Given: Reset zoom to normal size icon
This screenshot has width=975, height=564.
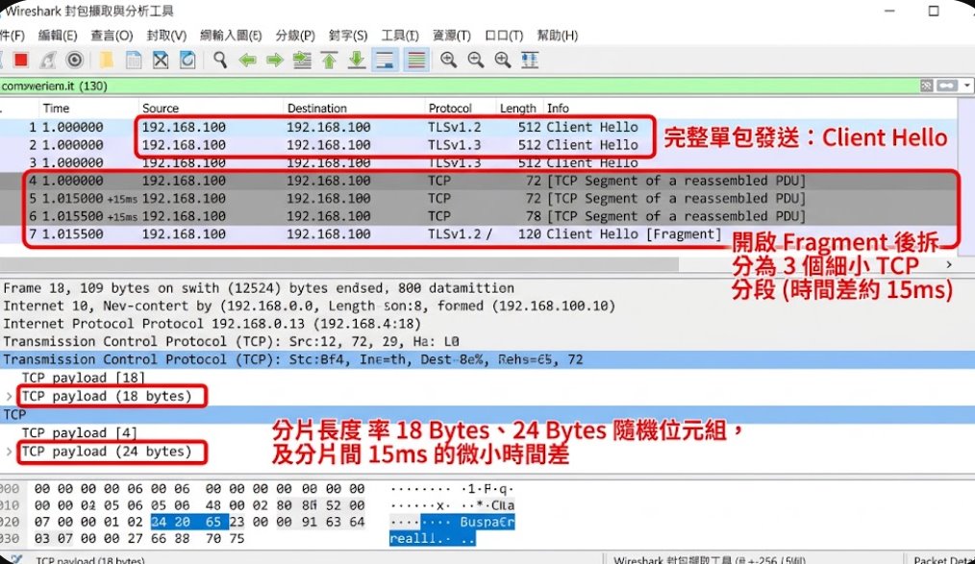Looking at the screenshot, I should point(503,60).
